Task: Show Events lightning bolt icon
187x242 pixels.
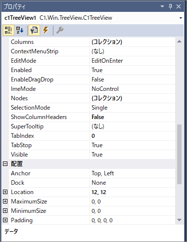Action: coord(46,30)
